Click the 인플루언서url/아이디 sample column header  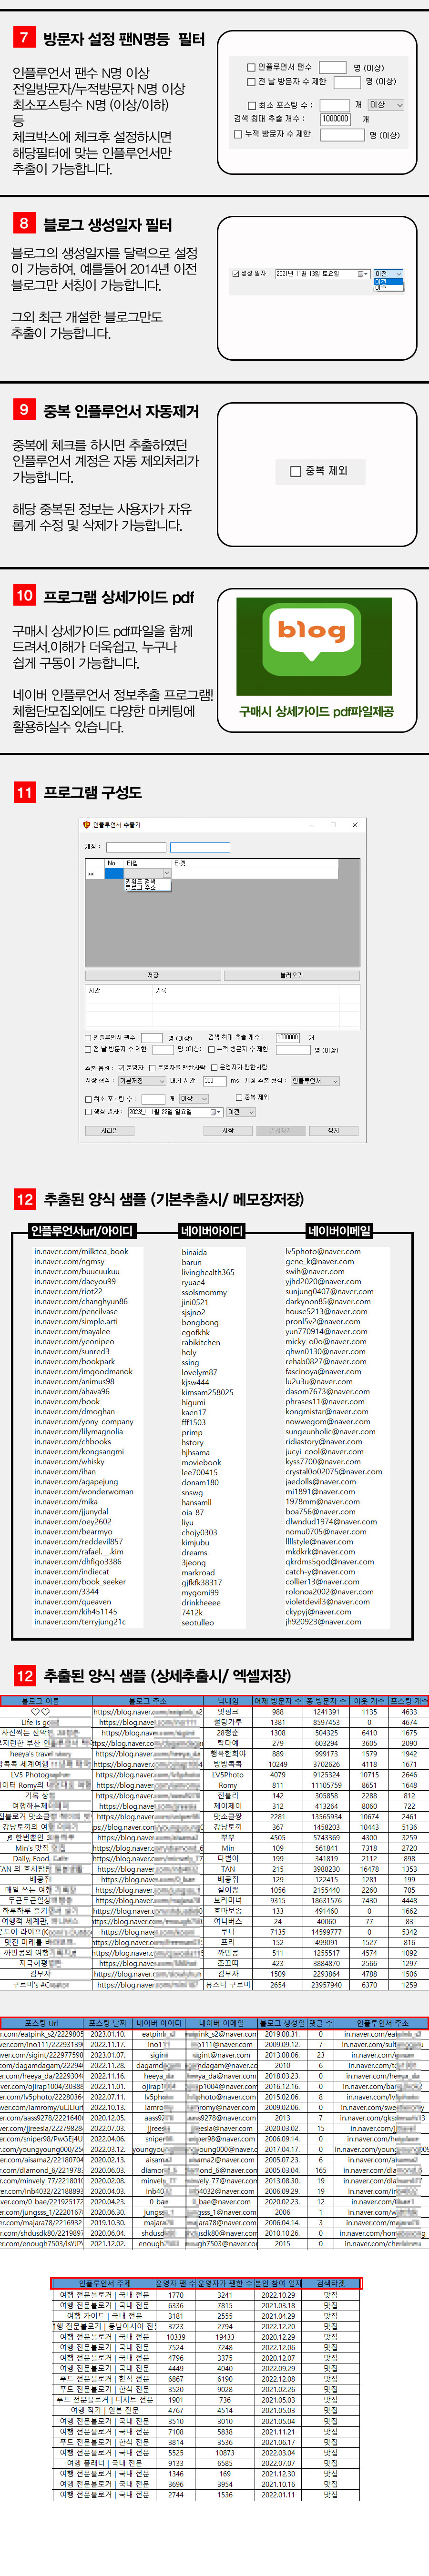click(x=81, y=1231)
